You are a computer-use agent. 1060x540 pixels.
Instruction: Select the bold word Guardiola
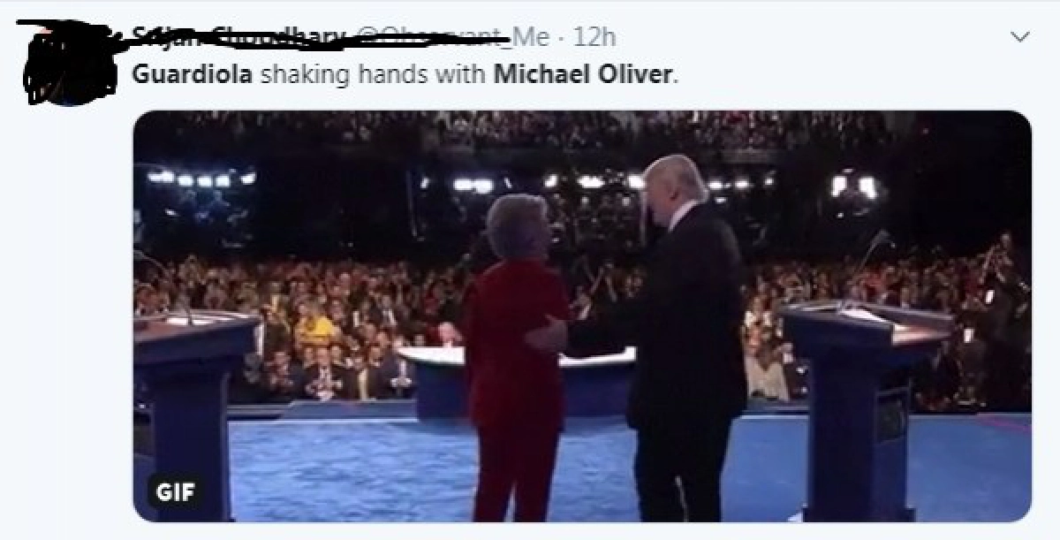193,74
